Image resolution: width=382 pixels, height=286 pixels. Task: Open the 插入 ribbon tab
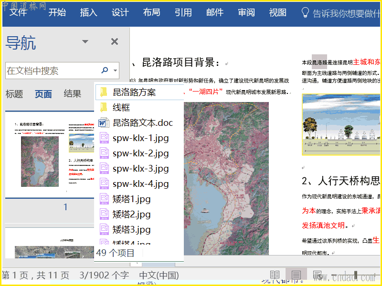(89, 12)
